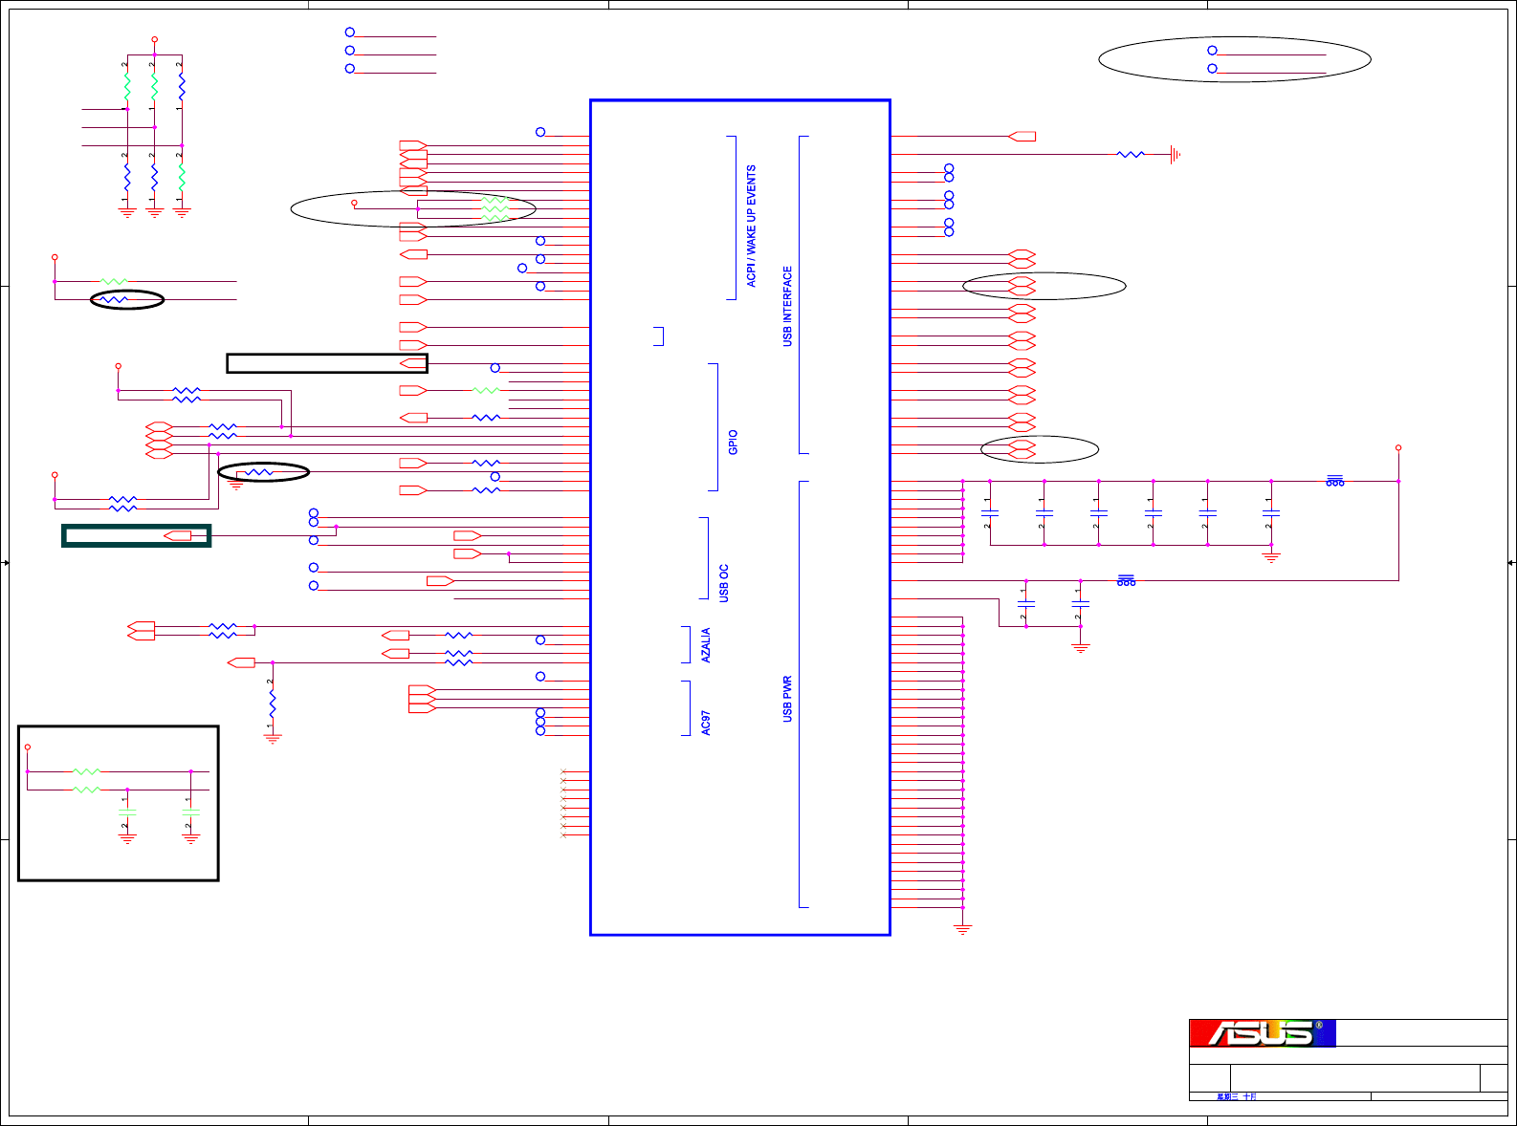The image size is (1517, 1126).
Task: Click the '星期三 十月' date text
Action: click(1236, 1096)
